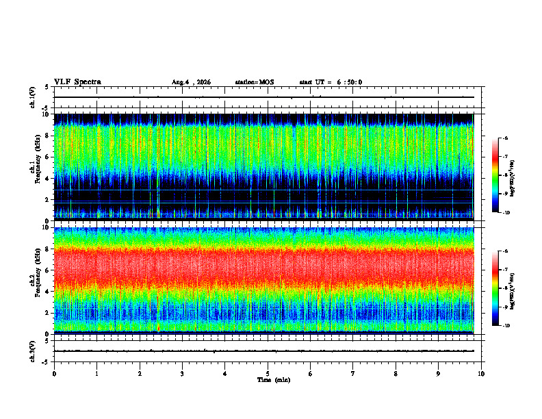Click the start UT 6:50:0 label

click(x=331, y=82)
